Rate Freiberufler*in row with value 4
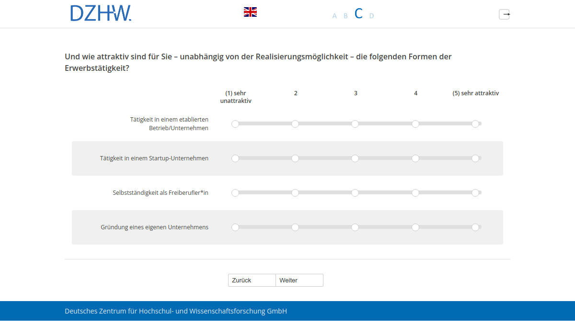The height and width of the screenshot is (325, 575). (415, 192)
